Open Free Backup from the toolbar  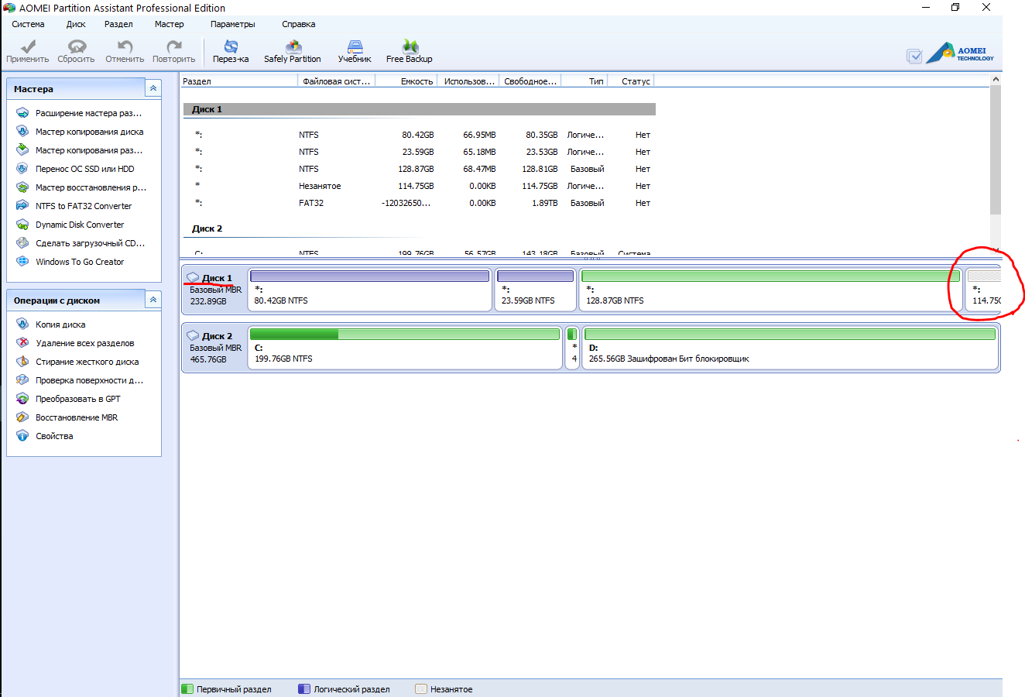[410, 51]
